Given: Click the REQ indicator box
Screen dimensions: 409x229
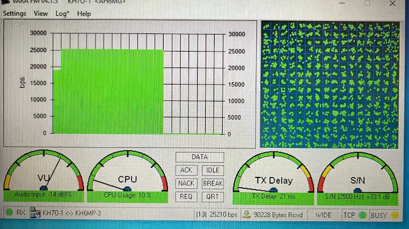Looking at the screenshot, I should pos(186,197).
